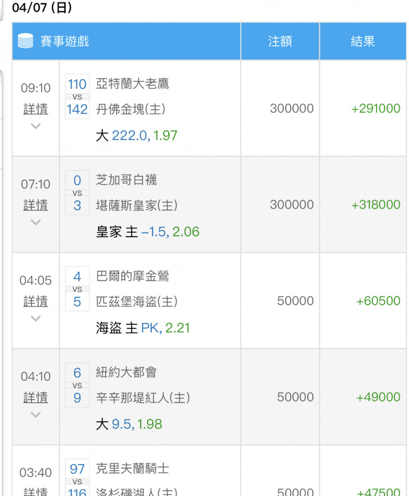Image resolution: width=409 pixels, height=496 pixels.
Task: Click the 注額 column header
Action: pos(280,41)
